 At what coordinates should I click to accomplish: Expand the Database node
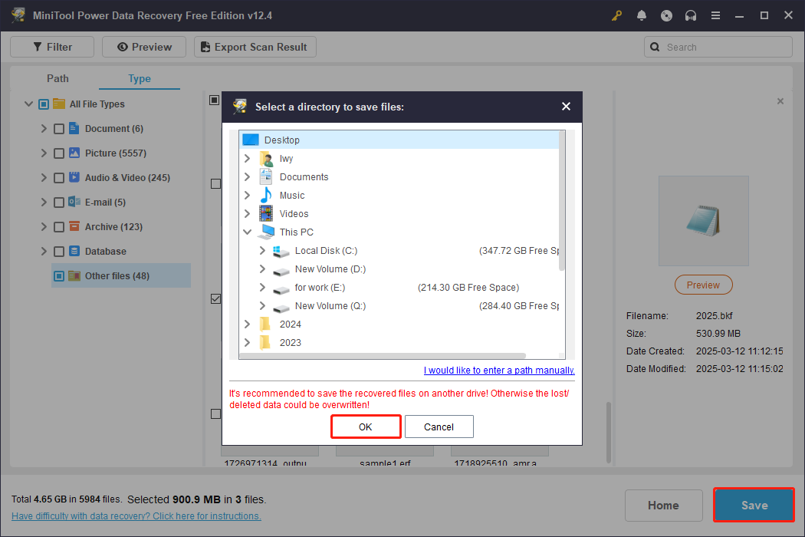[44, 252]
